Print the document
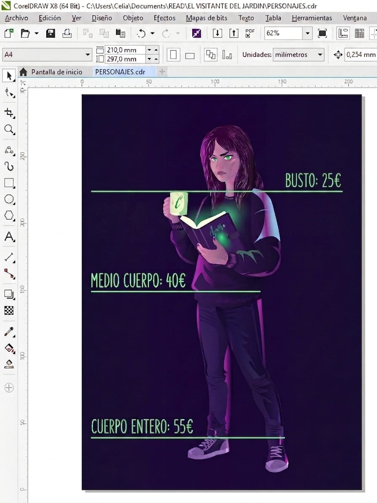The width and height of the screenshot is (377, 503). coord(67,33)
